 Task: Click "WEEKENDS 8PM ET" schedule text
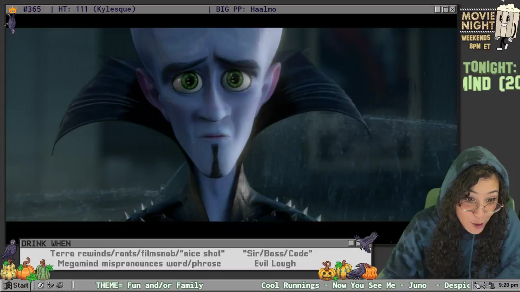476,42
